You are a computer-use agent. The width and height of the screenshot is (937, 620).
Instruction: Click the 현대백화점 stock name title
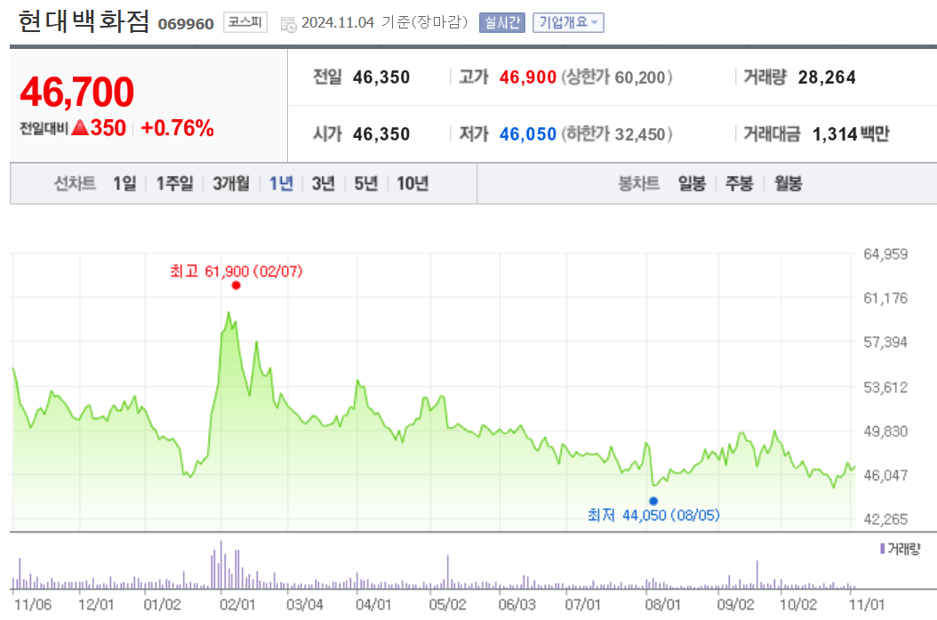pos(84,21)
